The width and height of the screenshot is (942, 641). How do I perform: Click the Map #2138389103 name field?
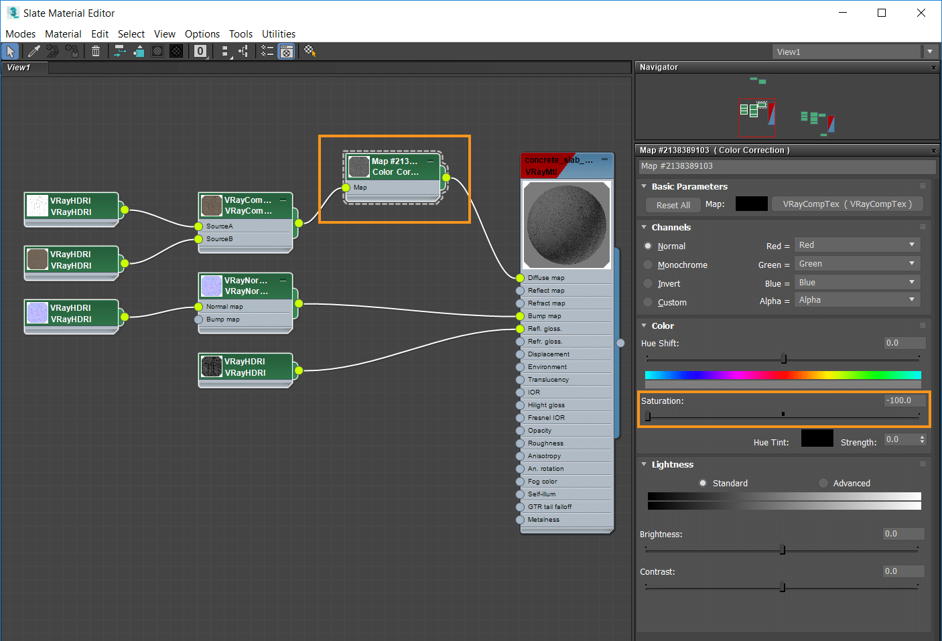787,166
